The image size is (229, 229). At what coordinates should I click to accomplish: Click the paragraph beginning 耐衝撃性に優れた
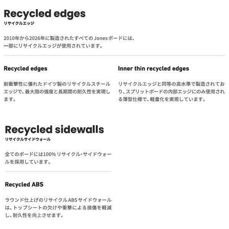point(57,92)
